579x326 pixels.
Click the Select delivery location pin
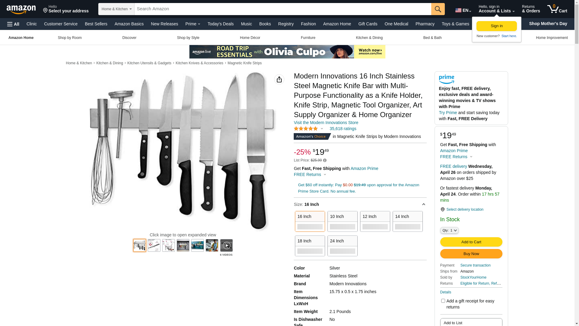pos(442,209)
